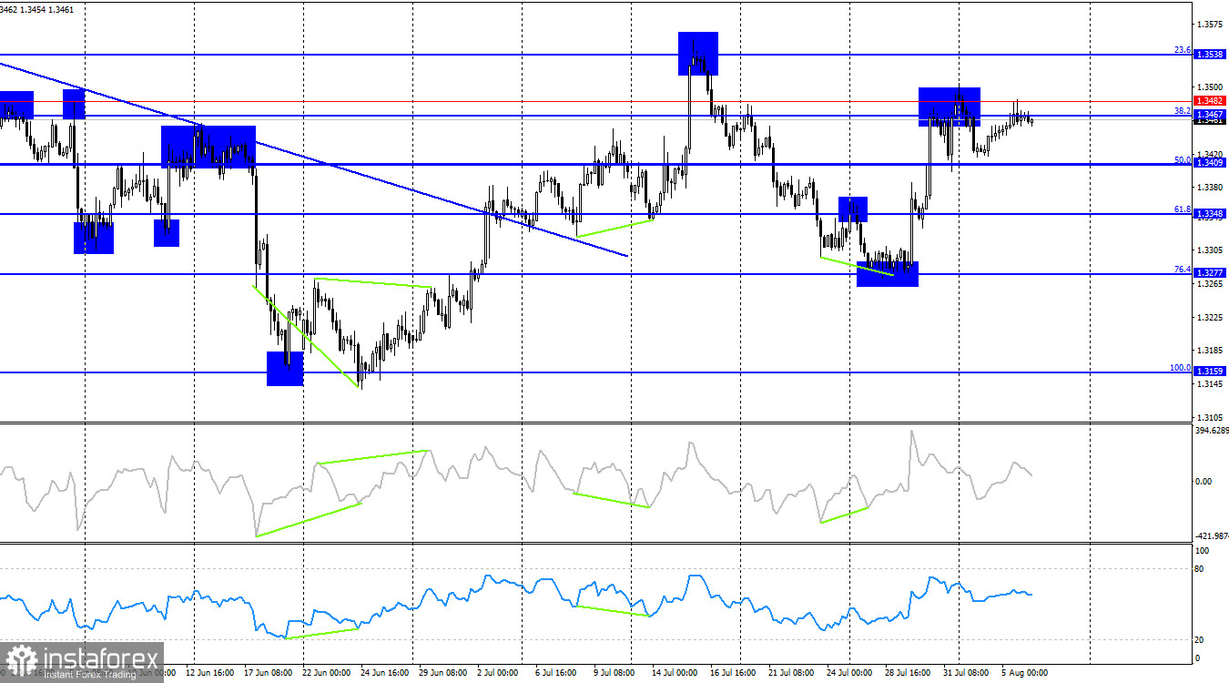Click the 1.3380 price axis label
1229x683 pixels.
click(1211, 188)
